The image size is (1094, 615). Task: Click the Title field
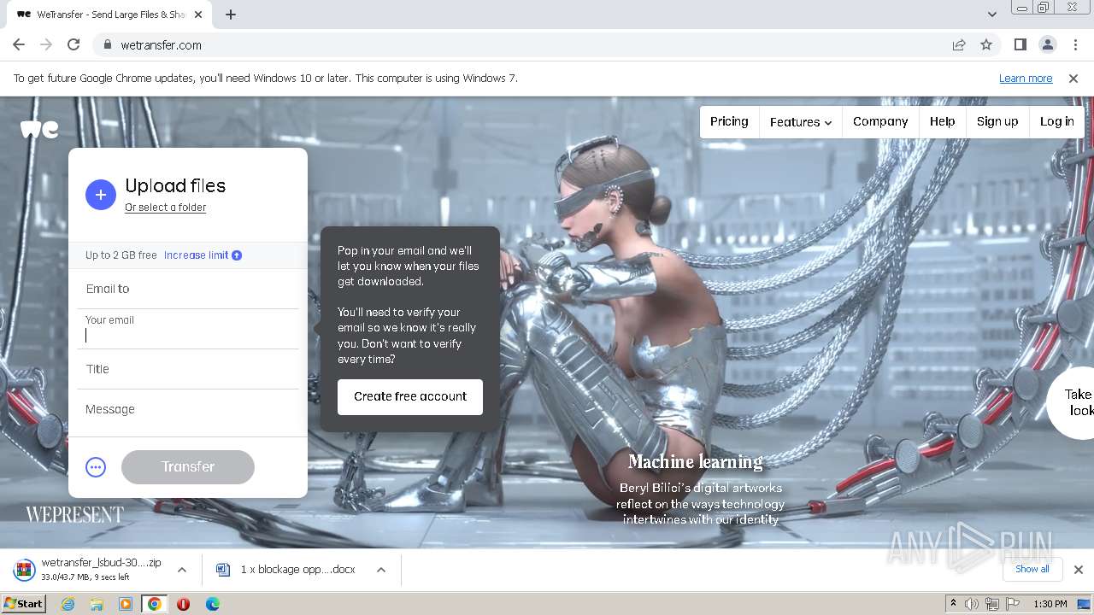(188, 369)
